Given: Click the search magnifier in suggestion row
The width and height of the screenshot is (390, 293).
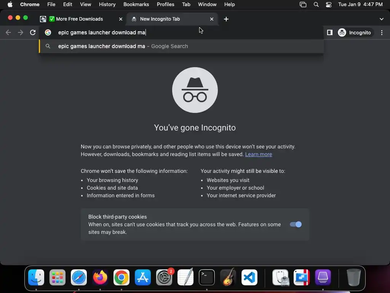Looking at the screenshot, I should click(48, 46).
